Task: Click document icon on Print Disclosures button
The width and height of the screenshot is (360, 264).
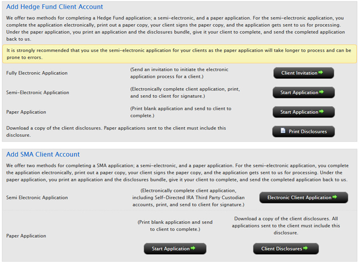Action: [x=283, y=131]
